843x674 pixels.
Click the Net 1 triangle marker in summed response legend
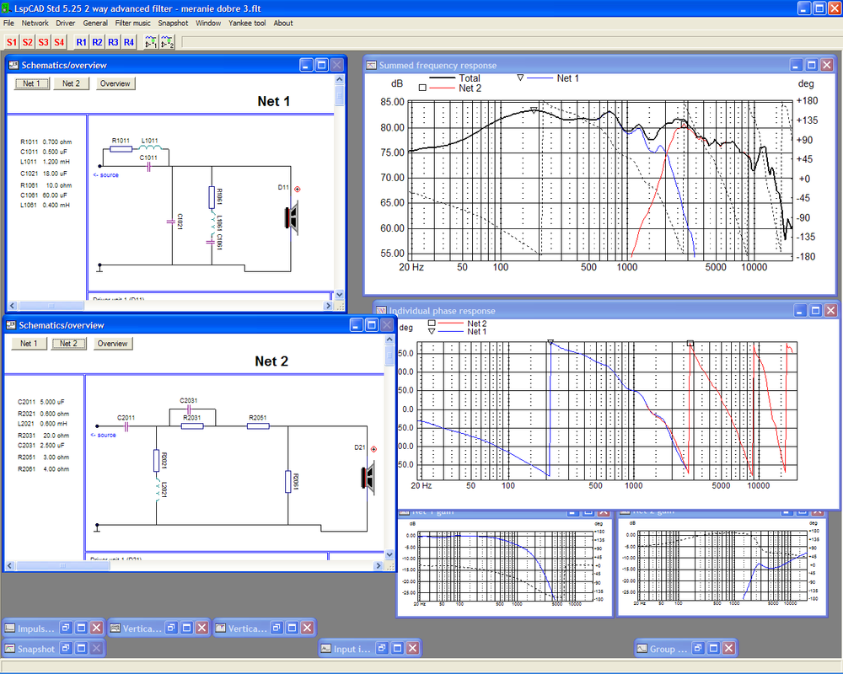(x=520, y=78)
